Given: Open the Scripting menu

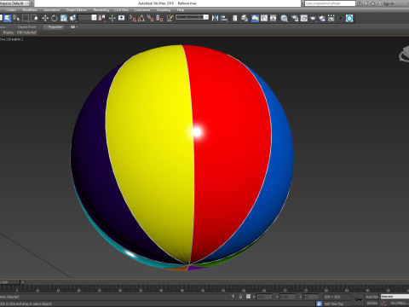Looking at the screenshot, I should [164, 10].
